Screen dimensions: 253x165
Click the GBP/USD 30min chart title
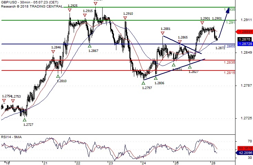coord(30,2)
